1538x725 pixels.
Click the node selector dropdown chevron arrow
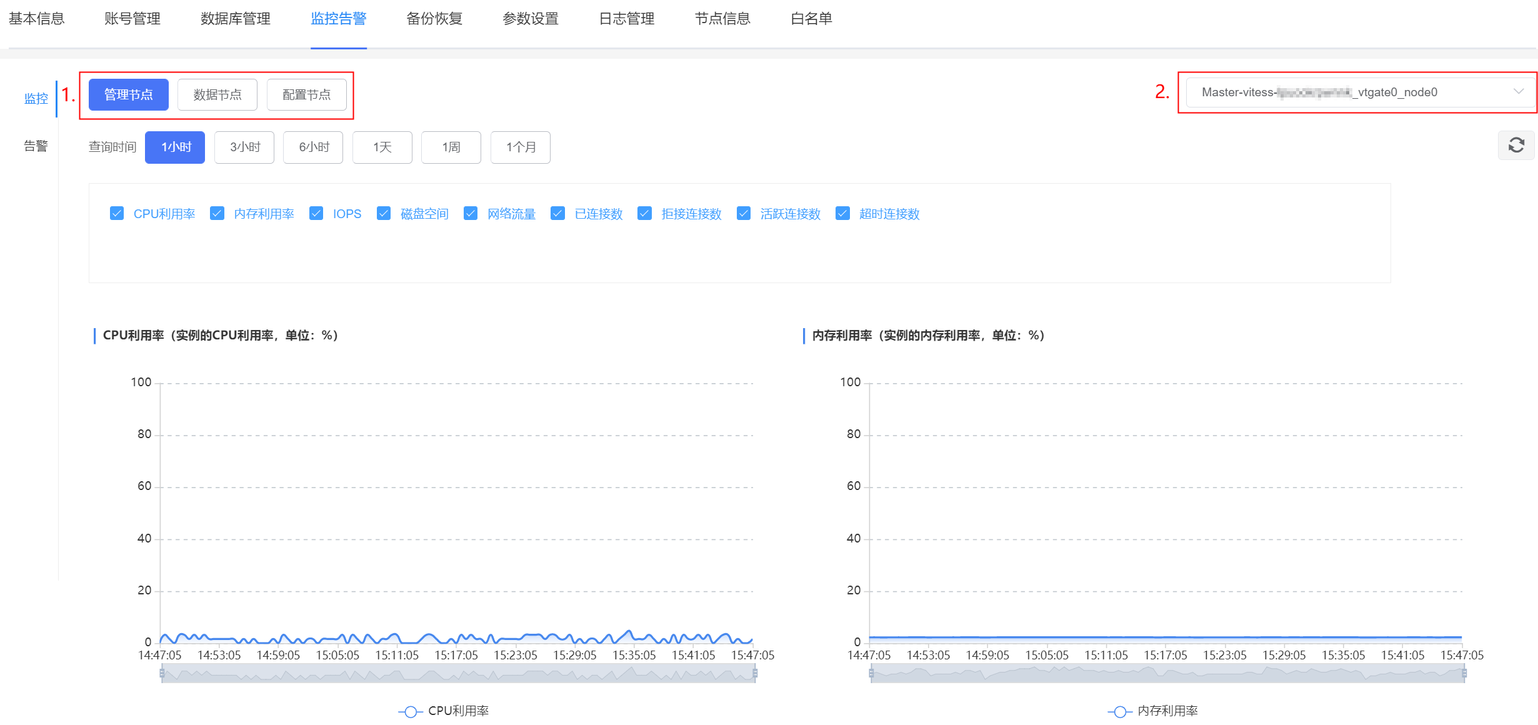pyautogui.click(x=1518, y=92)
